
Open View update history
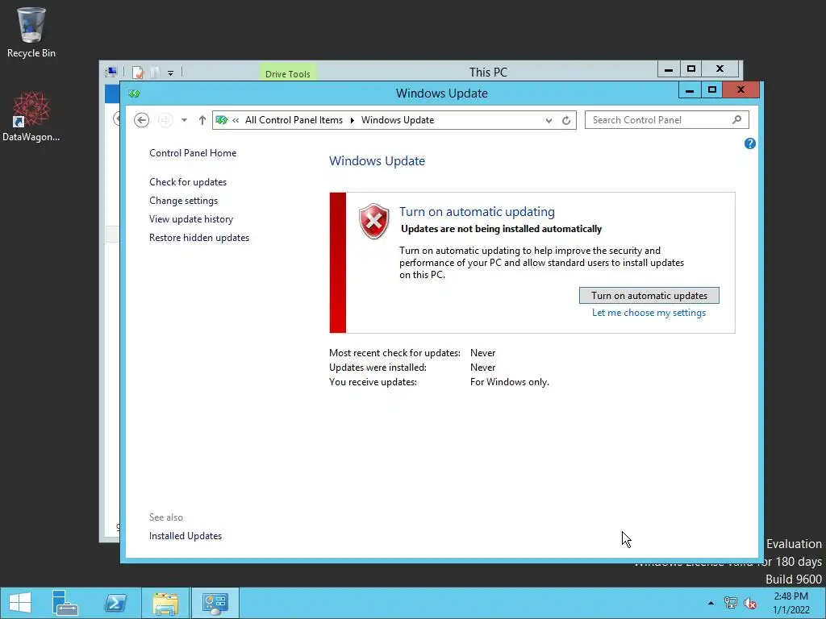pos(191,219)
